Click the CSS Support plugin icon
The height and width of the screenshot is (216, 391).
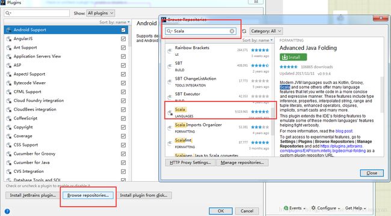tap(9, 145)
